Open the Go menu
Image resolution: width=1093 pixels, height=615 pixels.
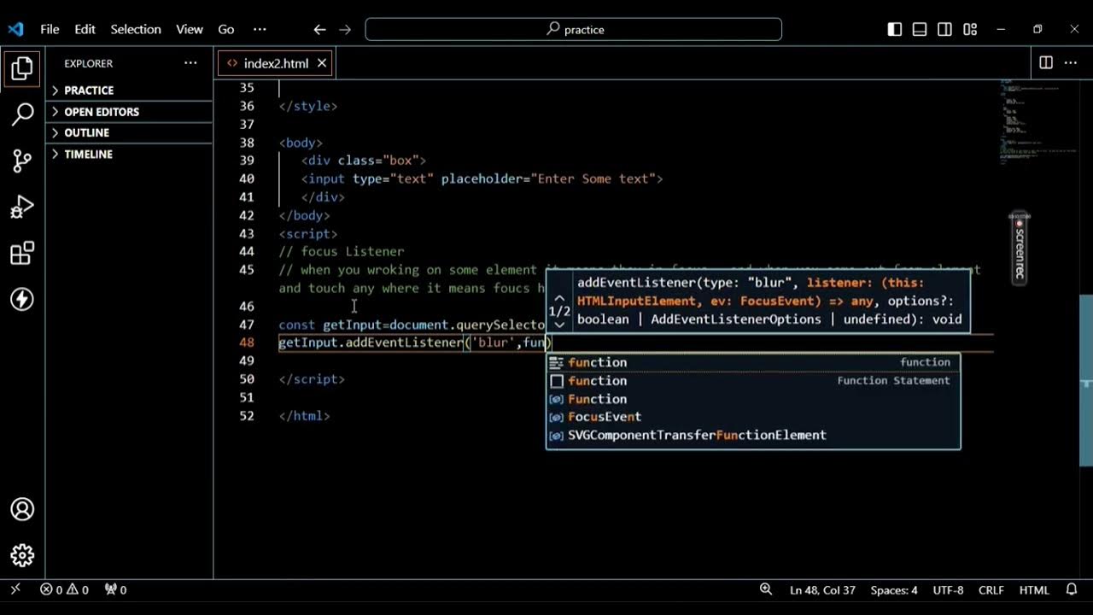pyautogui.click(x=226, y=29)
